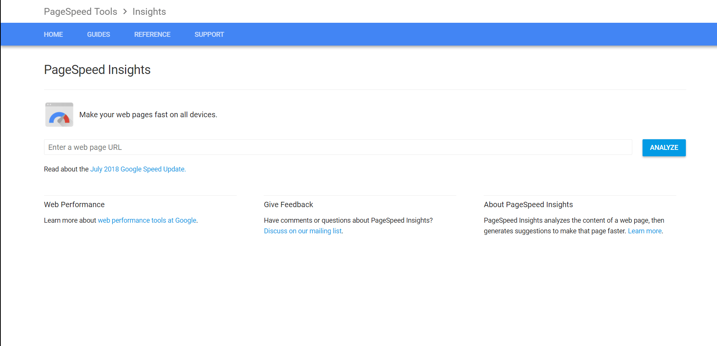Viewport: 717px width, 346px height.
Task: Click the Insights breadcrumb link
Action: pos(149,12)
